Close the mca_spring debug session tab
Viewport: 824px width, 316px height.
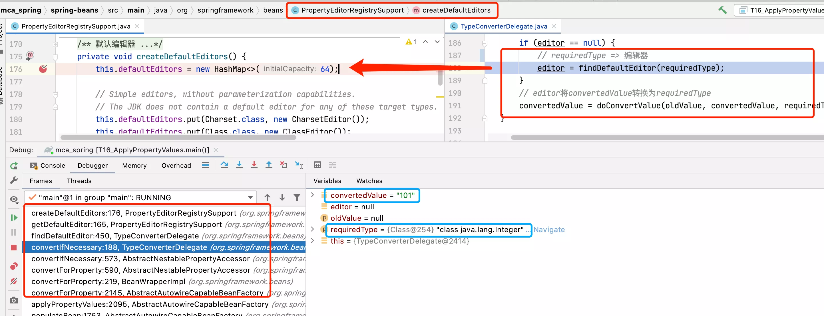(216, 150)
